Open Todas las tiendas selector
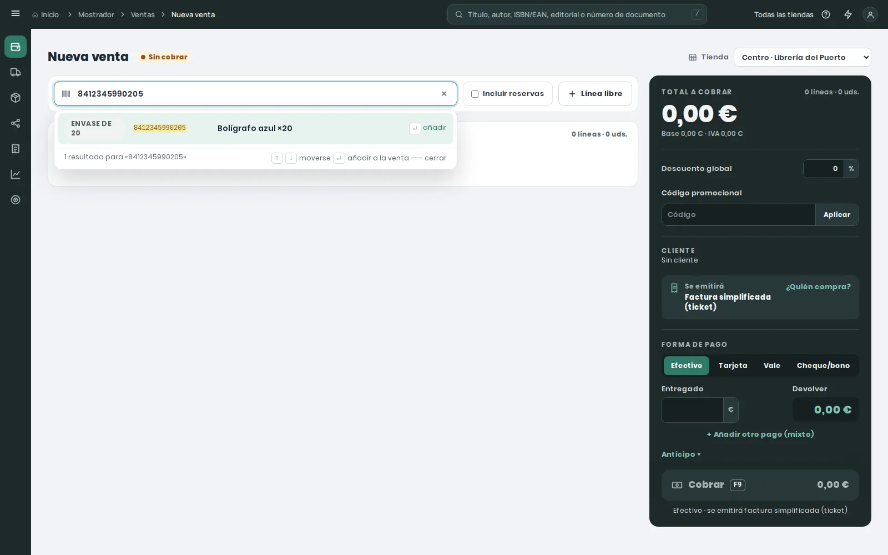The height and width of the screenshot is (555, 888). coord(784,15)
